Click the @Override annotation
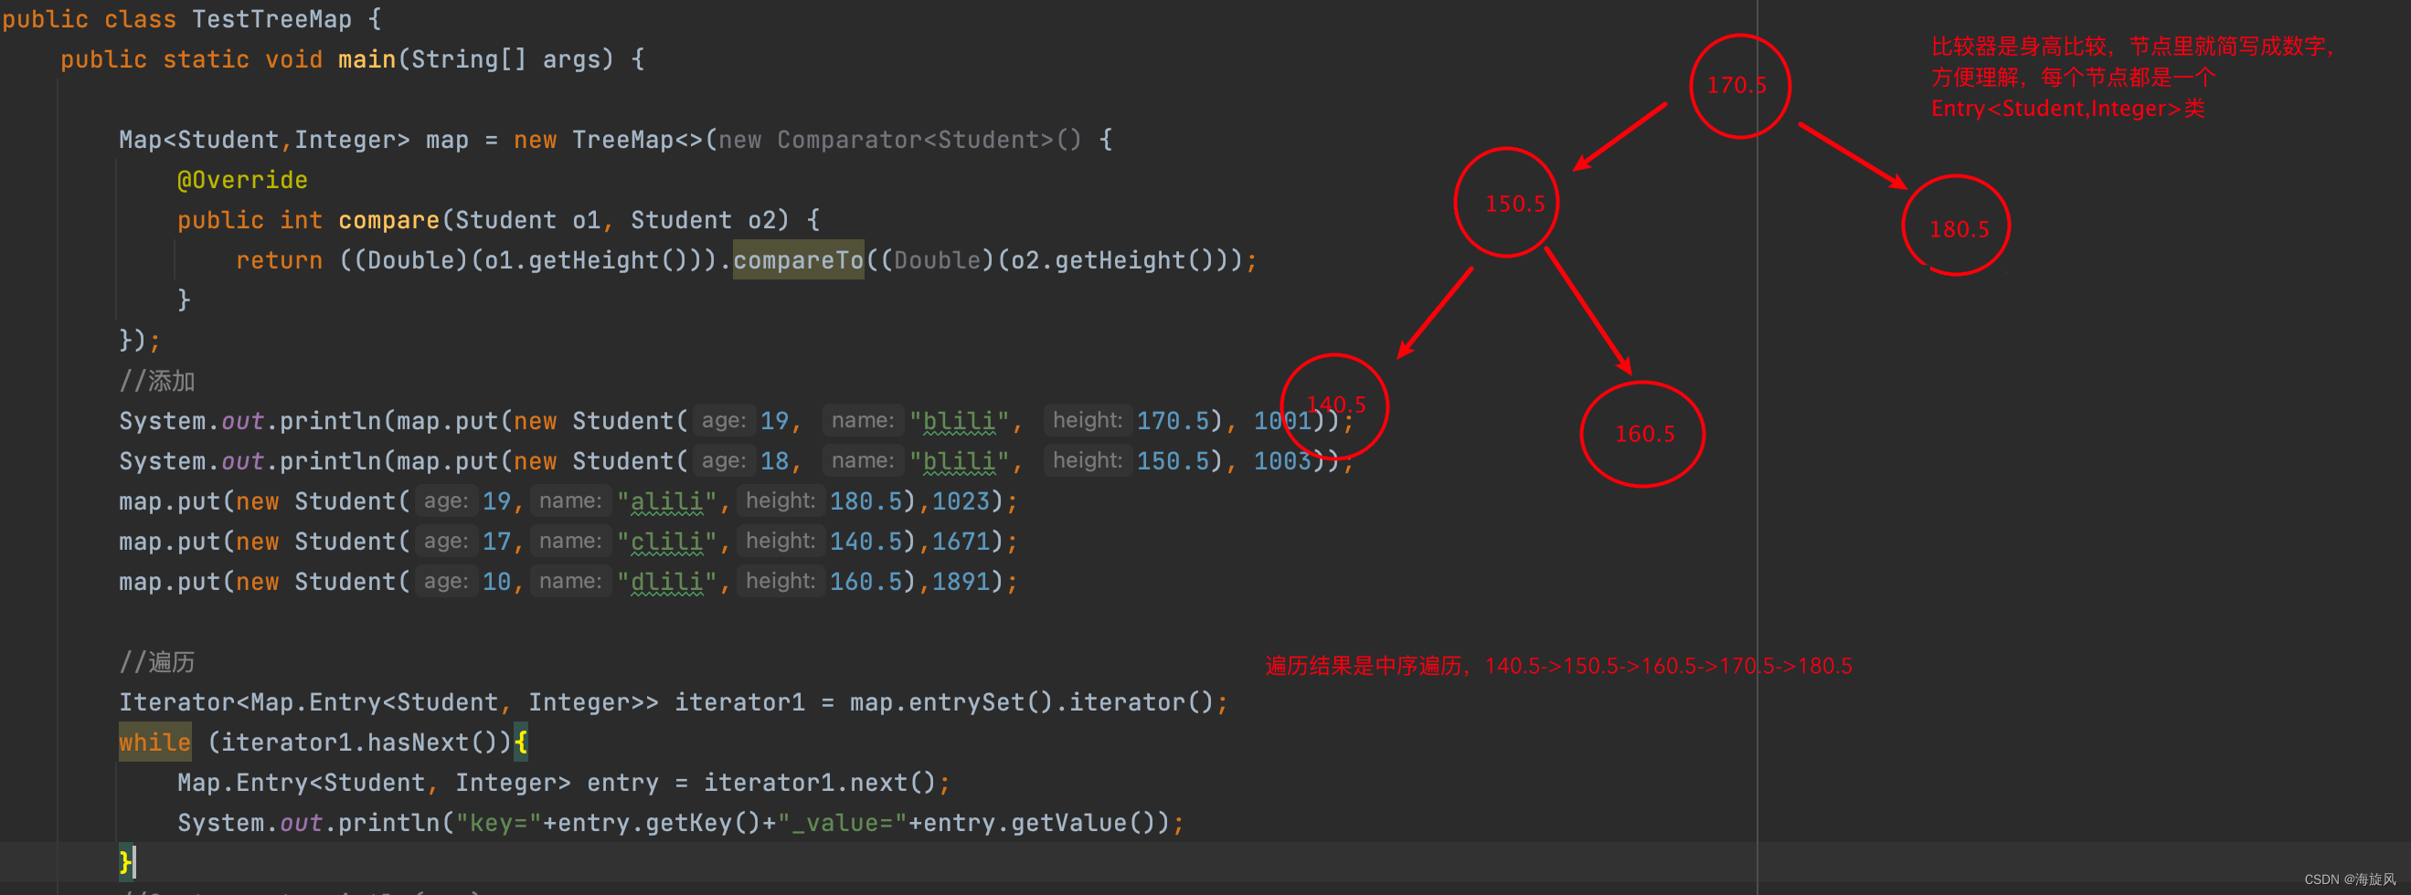Screen dimensions: 2411x895 click(242, 180)
